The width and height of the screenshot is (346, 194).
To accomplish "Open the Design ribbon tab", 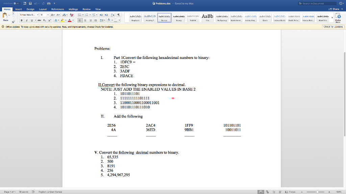I will click(x=30, y=9).
